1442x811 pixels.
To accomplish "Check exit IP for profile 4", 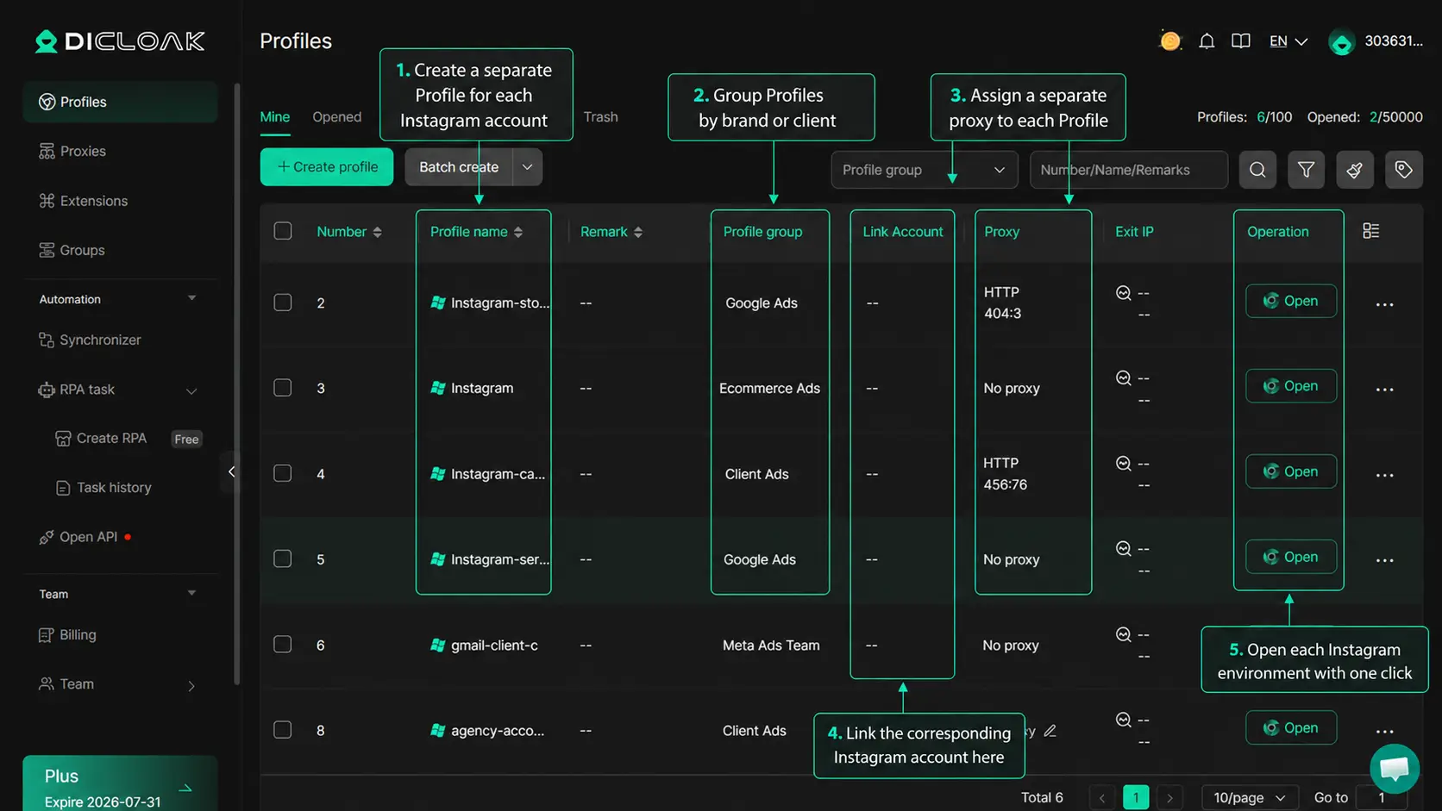I will click(x=1123, y=464).
